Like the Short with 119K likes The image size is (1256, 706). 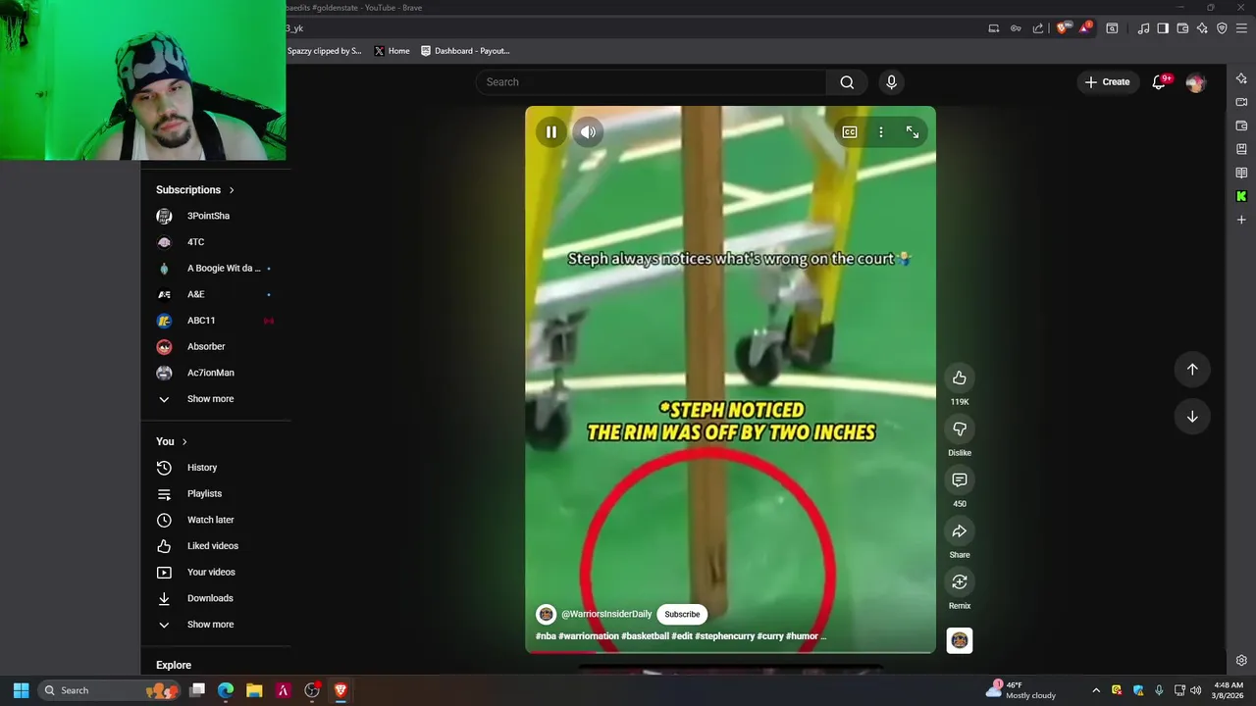pyautogui.click(x=960, y=378)
